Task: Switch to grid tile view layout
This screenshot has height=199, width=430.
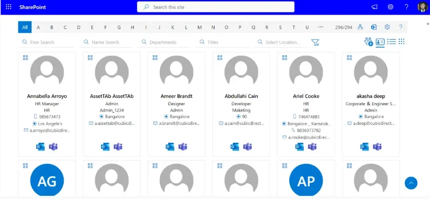Action: (402, 42)
